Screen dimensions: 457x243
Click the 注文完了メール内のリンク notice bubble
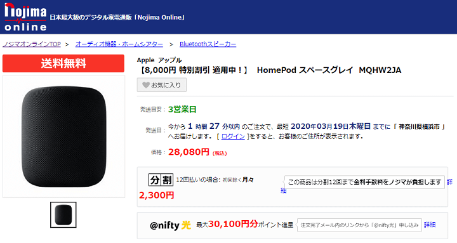pyautogui.click(x=359, y=225)
